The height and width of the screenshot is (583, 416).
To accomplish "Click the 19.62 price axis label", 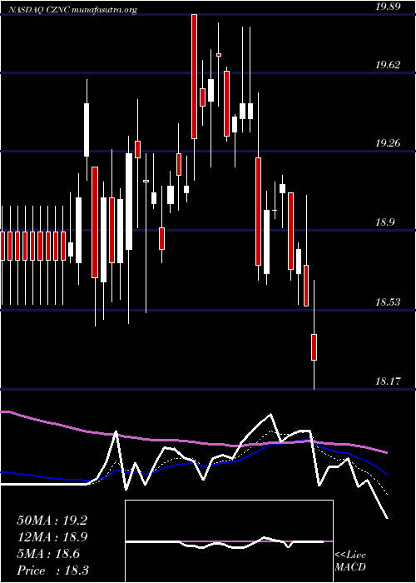I will [x=388, y=65].
